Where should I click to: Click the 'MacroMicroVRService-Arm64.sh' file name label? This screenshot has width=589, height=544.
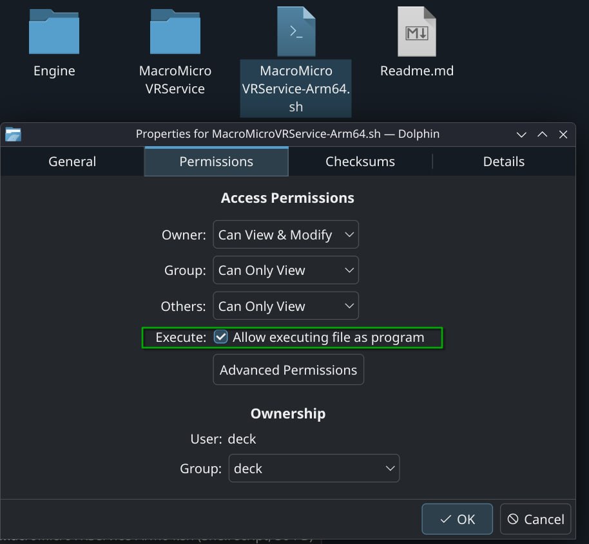click(x=296, y=89)
